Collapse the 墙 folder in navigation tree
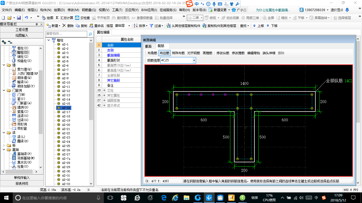 [4, 65]
